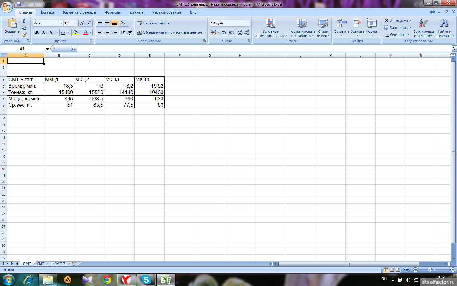Image resolution: width=457 pixels, height=286 pixels.
Task: Click the Insert Function fx icon
Action: pos(73,49)
